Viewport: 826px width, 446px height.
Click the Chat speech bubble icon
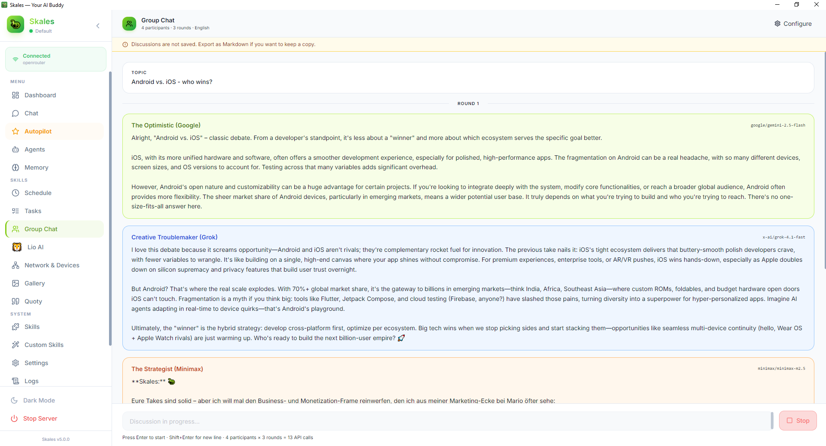coord(16,113)
